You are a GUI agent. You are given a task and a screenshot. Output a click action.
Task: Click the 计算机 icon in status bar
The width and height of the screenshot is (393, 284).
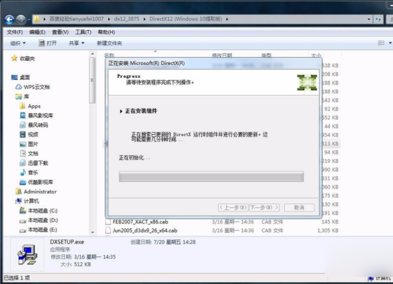[371, 279]
